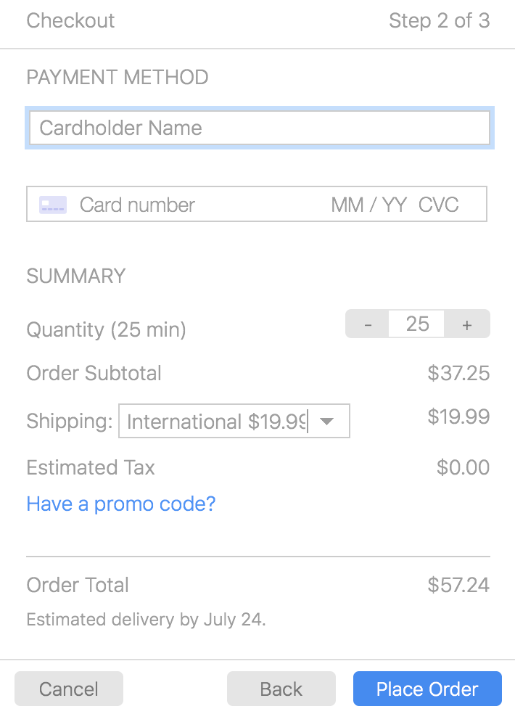Click the MM / YY expiry field
This screenshot has height=714, width=515.
[x=368, y=205]
